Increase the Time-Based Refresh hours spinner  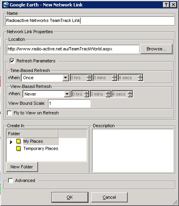pos(89,76)
